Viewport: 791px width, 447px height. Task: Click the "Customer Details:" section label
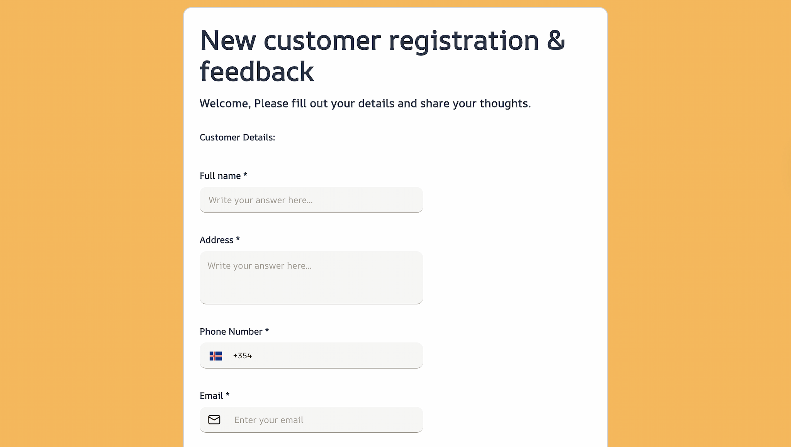(x=237, y=138)
